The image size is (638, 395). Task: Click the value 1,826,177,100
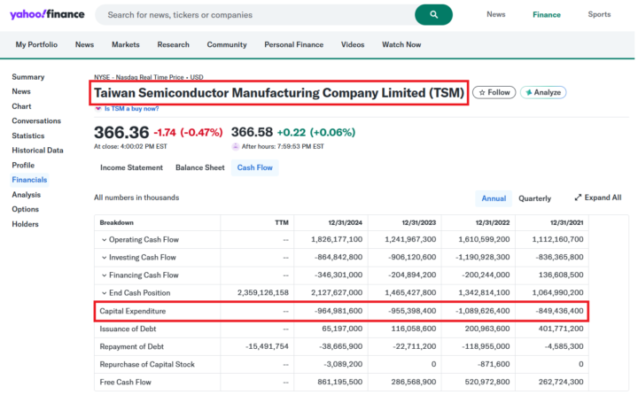337,240
